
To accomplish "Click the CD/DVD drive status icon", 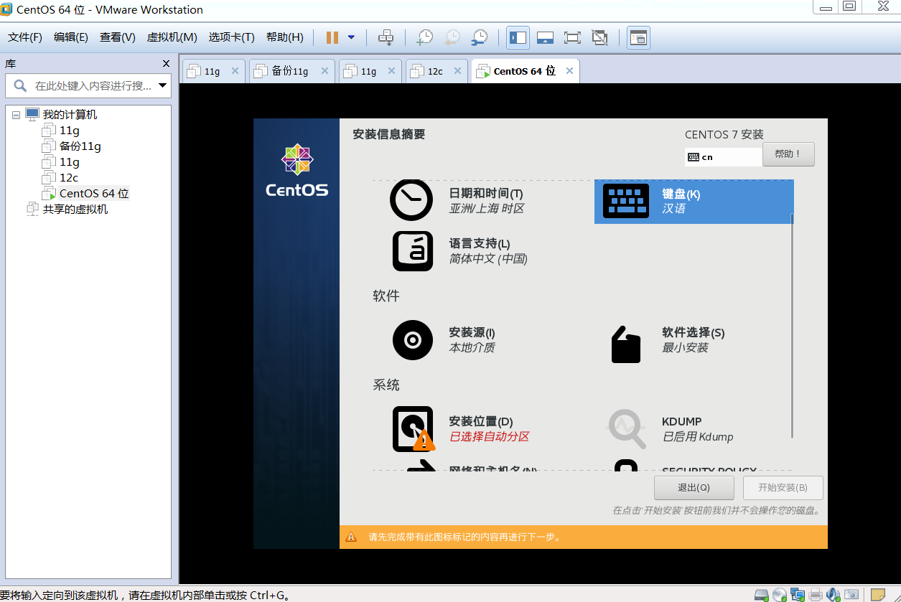I will click(780, 594).
